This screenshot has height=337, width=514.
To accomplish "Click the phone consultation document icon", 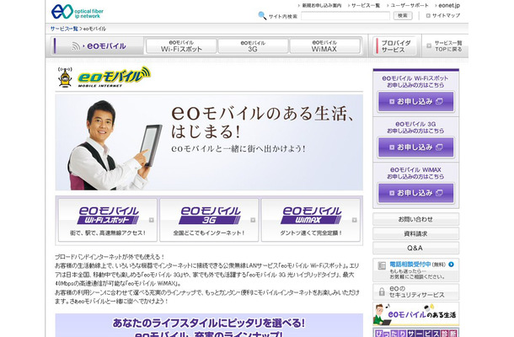I will 382,265.
